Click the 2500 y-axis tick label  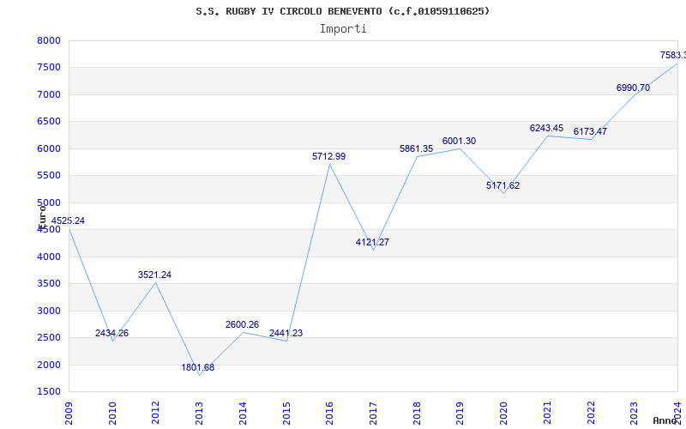[x=49, y=337]
